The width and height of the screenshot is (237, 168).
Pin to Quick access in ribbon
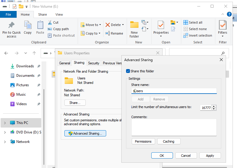(12, 30)
